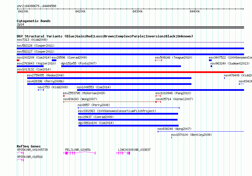
Task: Click the right arrow of the coordinate ruler
Action: tap(243, 9)
